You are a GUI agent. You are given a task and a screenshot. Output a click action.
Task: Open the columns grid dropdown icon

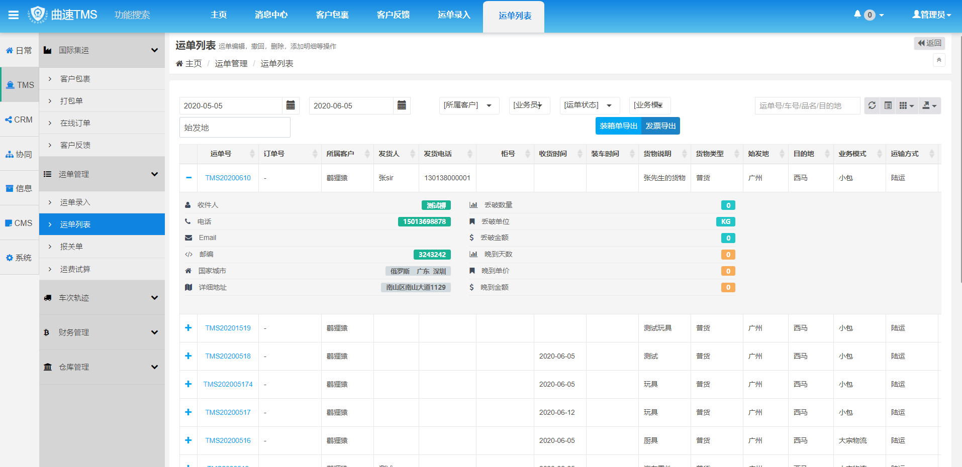[x=907, y=105]
